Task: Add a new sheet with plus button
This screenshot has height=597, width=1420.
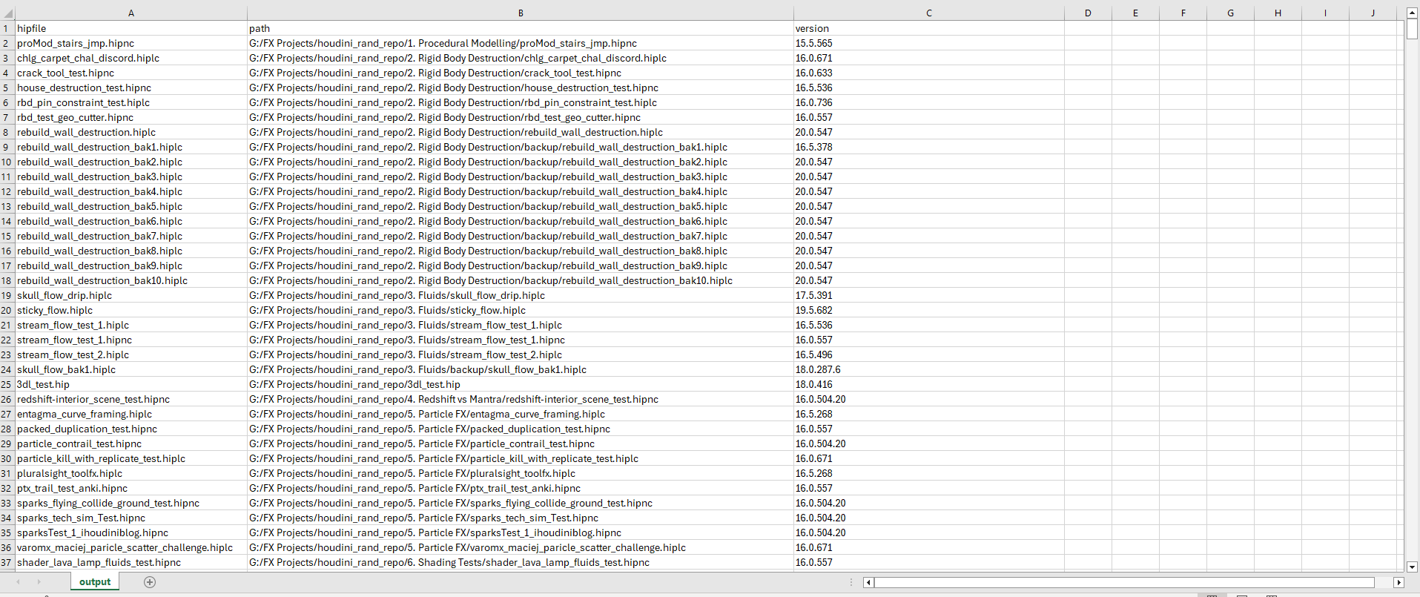Action: coord(150,582)
